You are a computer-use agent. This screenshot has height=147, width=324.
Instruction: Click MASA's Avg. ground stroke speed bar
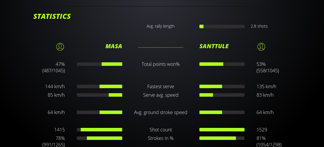[100, 112]
